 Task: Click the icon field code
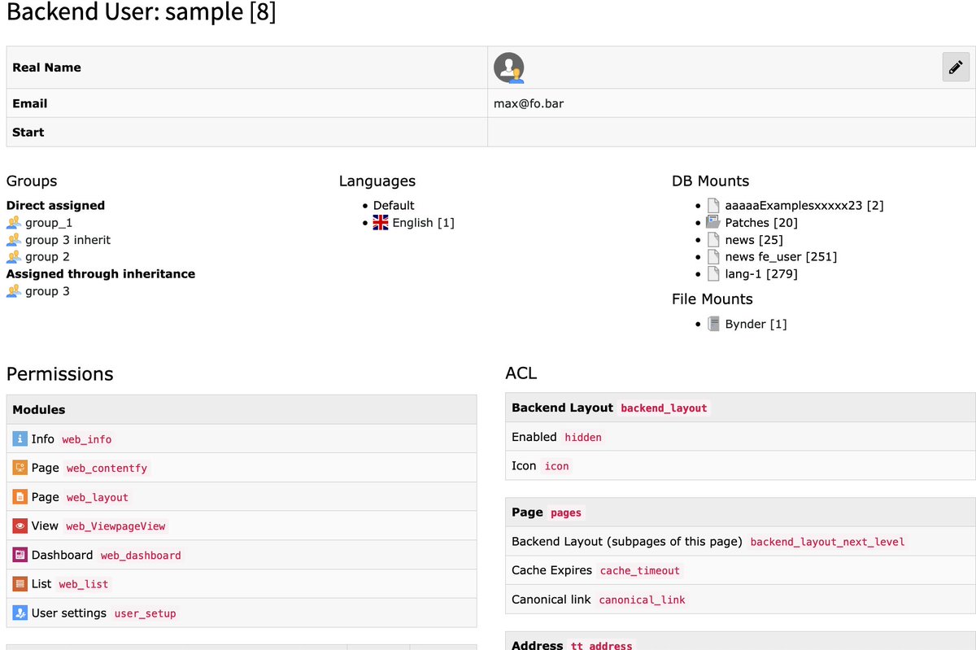(557, 467)
